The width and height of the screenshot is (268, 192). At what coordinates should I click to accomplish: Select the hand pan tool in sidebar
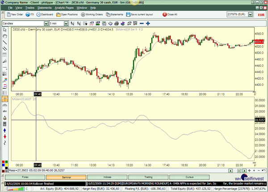click(5, 36)
